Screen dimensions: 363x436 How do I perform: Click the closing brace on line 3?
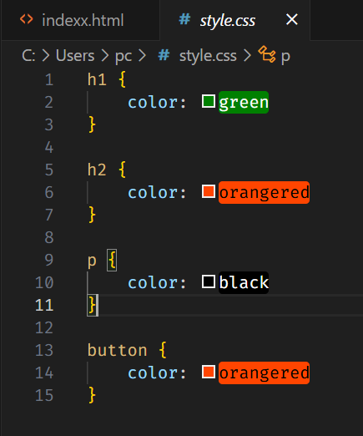pyautogui.click(x=92, y=124)
